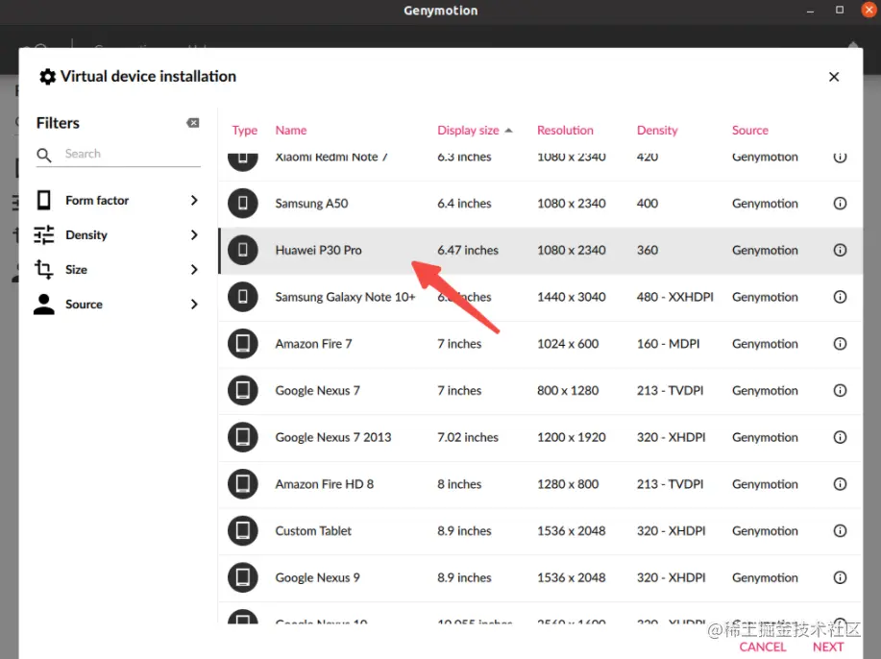Viewport: 881px width, 659px height.
Task: Click 1440 x 3040 resolution cell
Action: (x=572, y=297)
